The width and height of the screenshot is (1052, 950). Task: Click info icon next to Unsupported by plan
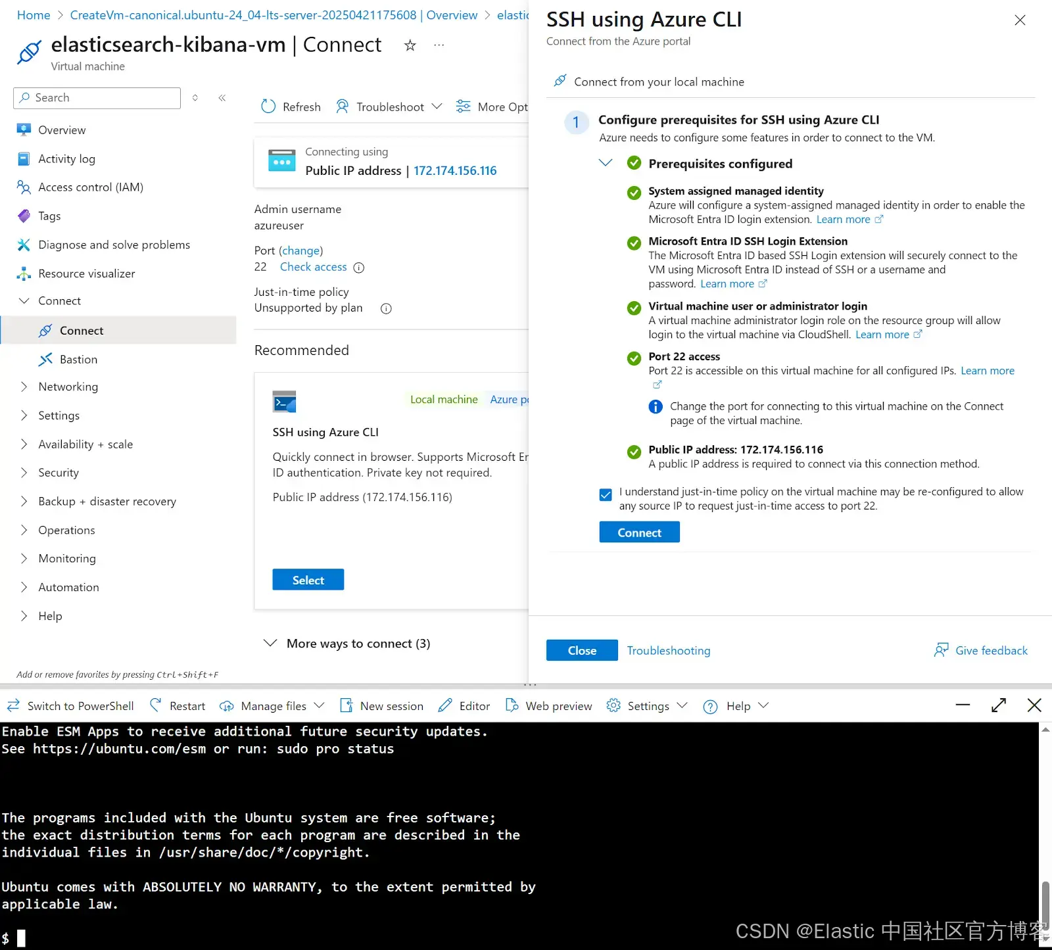(x=387, y=308)
